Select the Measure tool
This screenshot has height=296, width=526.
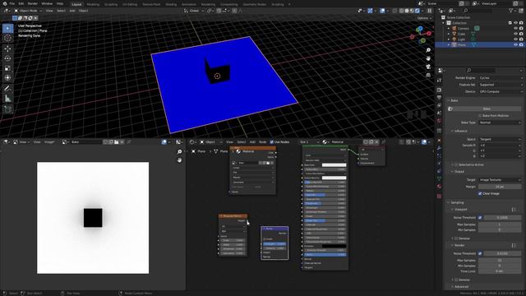point(7,99)
